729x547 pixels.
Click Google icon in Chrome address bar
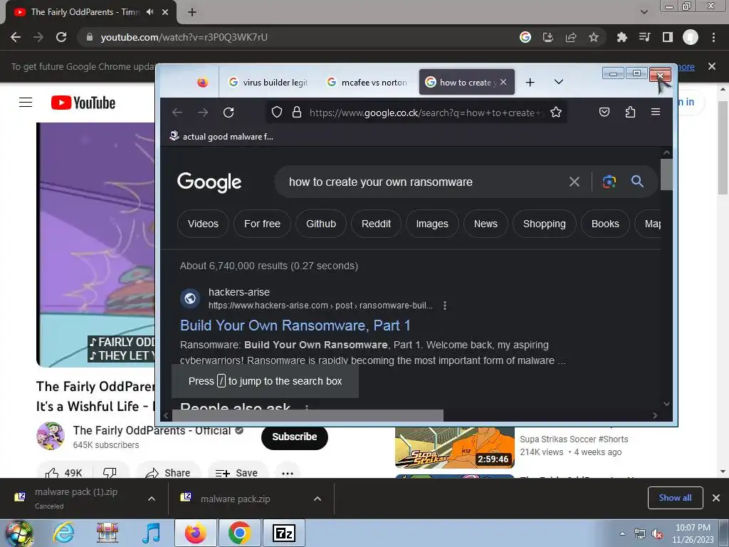tap(525, 37)
